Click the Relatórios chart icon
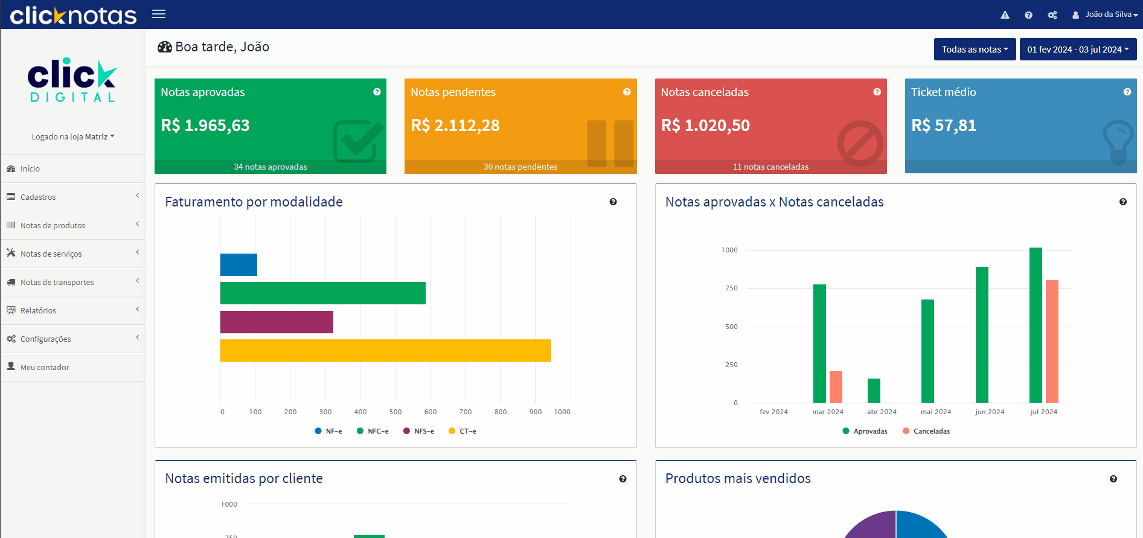The height and width of the screenshot is (538, 1143). click(11, 310)
